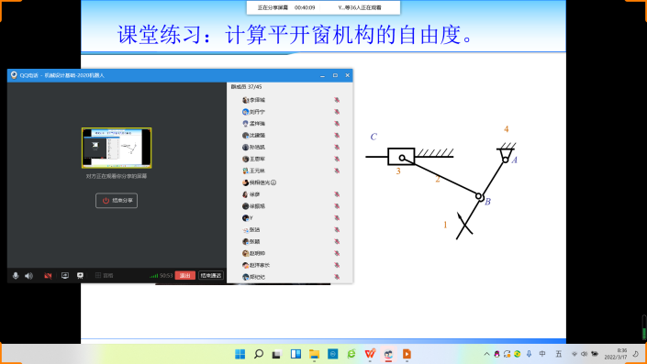Select the shared screen preview thumbnail
The height and width of the screenshot is (364, 647).
click(117, 148)
